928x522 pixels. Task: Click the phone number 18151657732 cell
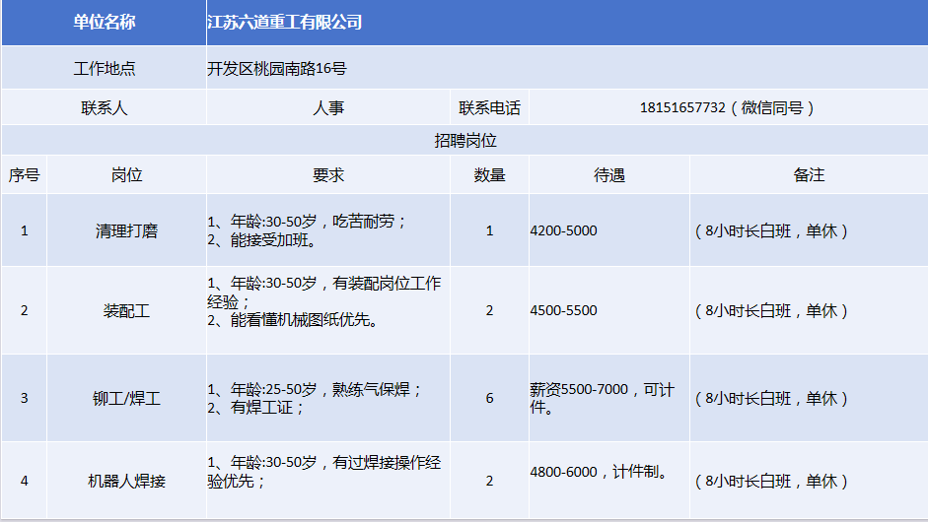pyautogui.click(x=728, y=108)
